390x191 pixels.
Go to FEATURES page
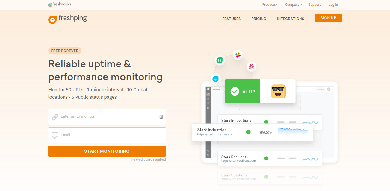pos(232,19)
